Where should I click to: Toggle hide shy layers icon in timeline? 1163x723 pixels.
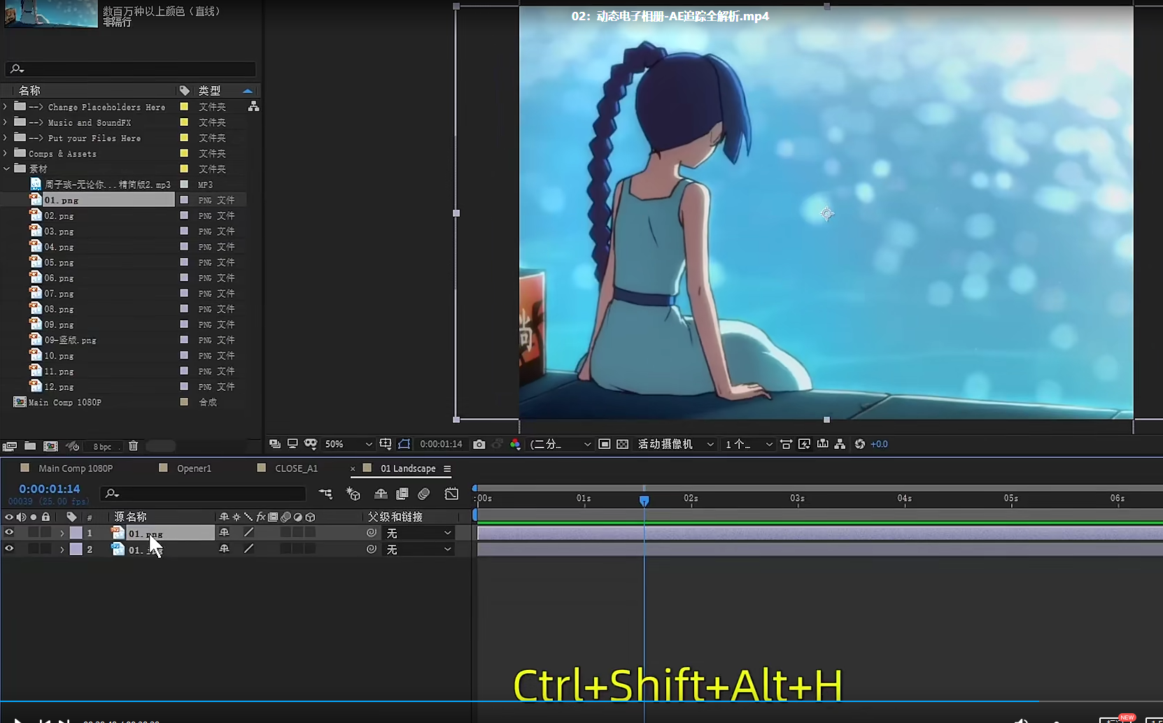point(381,494)
